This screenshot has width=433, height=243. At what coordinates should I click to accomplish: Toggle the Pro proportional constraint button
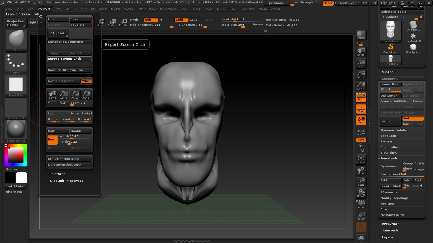[x=52, y=139]
